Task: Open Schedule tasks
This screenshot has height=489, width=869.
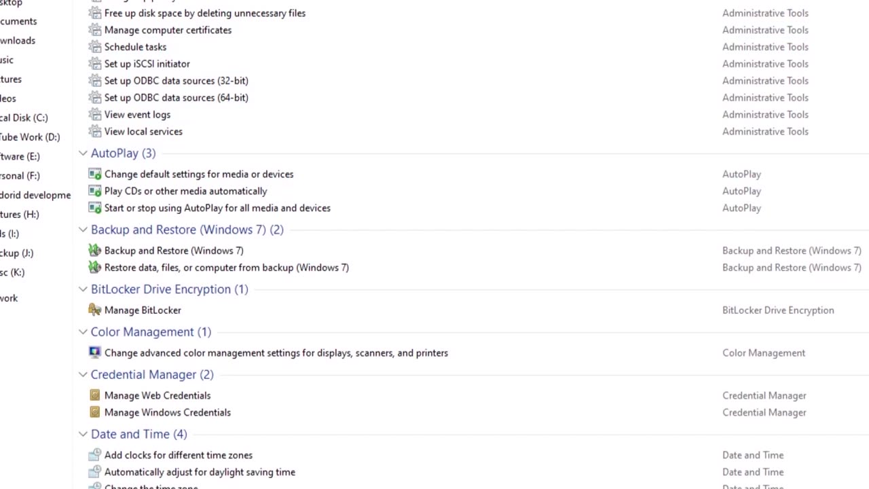Action: (135, 47)
